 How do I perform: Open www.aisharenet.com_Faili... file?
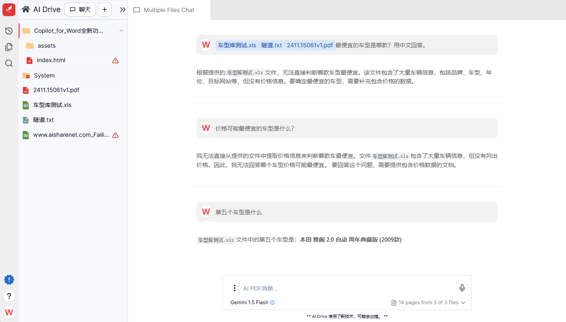coord(71,135)
